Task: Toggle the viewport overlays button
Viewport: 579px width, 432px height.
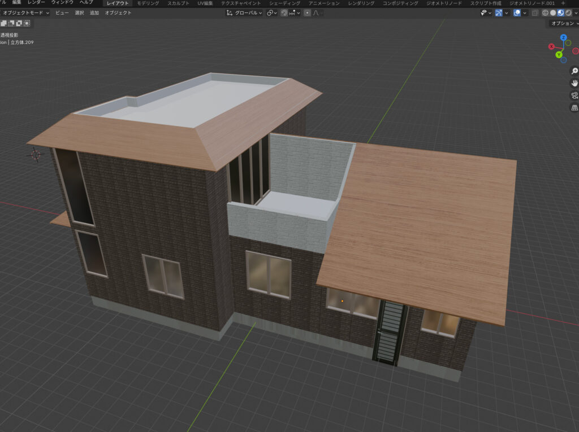Action: 517,12
